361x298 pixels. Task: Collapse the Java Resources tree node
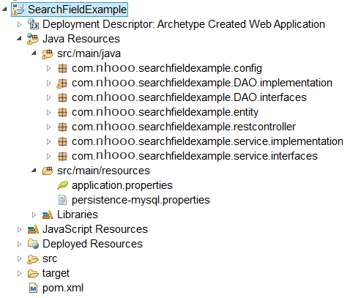(x=19, y=39)
